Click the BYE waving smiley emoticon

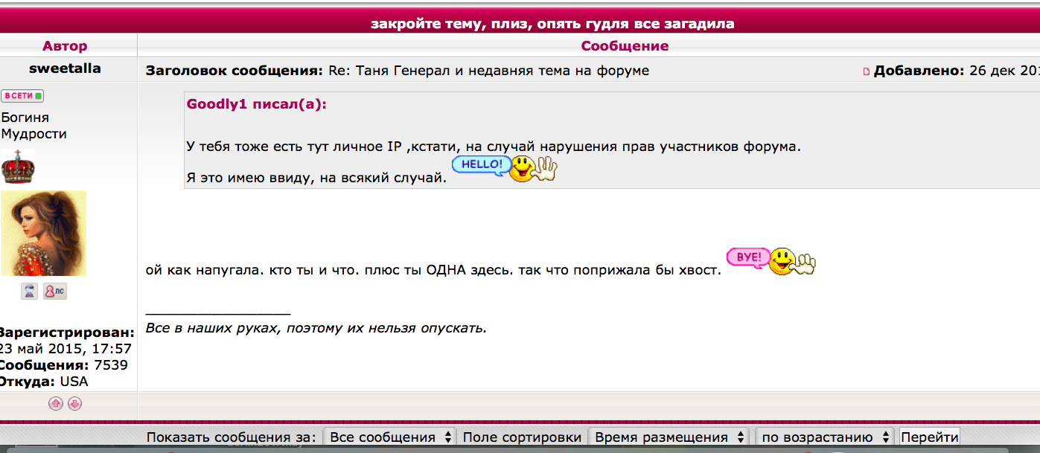[771, 261]
